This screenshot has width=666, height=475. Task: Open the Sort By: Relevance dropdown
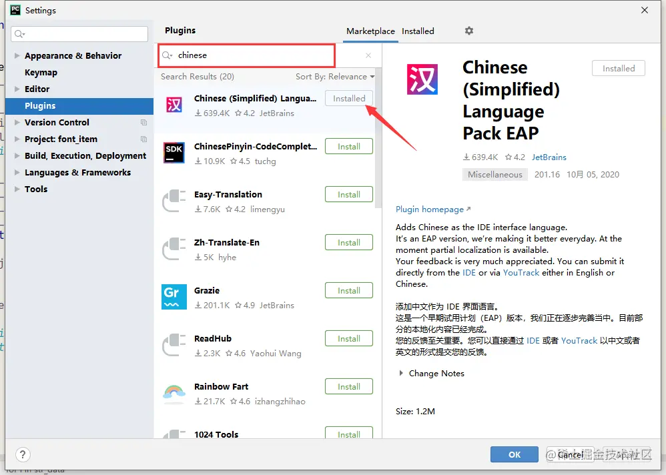pos(335,77)
